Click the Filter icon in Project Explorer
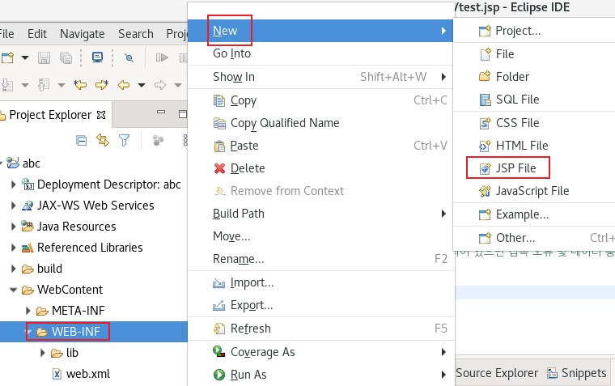 pyautogui.click(x=125, y=140)
